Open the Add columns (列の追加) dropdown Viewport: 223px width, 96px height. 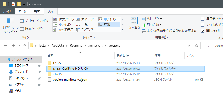152,25
